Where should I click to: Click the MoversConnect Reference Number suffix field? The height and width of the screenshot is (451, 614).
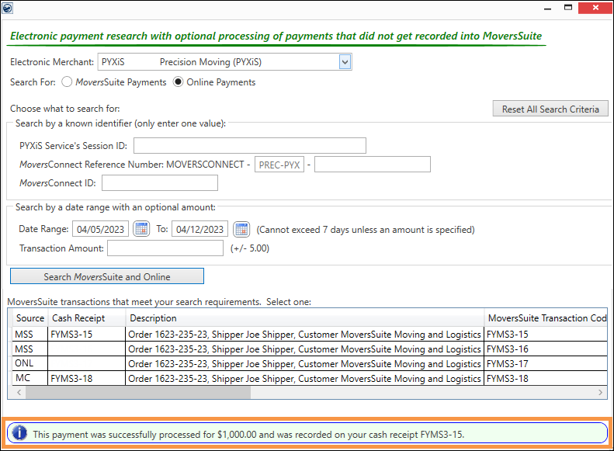point(372,165)
